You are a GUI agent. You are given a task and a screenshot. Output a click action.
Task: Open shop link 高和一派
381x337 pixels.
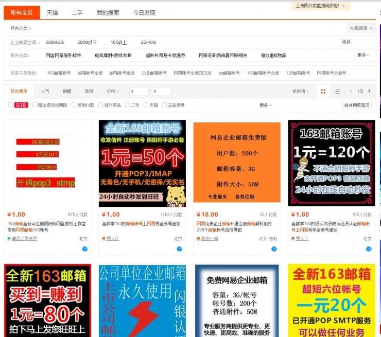coord(210,239)
